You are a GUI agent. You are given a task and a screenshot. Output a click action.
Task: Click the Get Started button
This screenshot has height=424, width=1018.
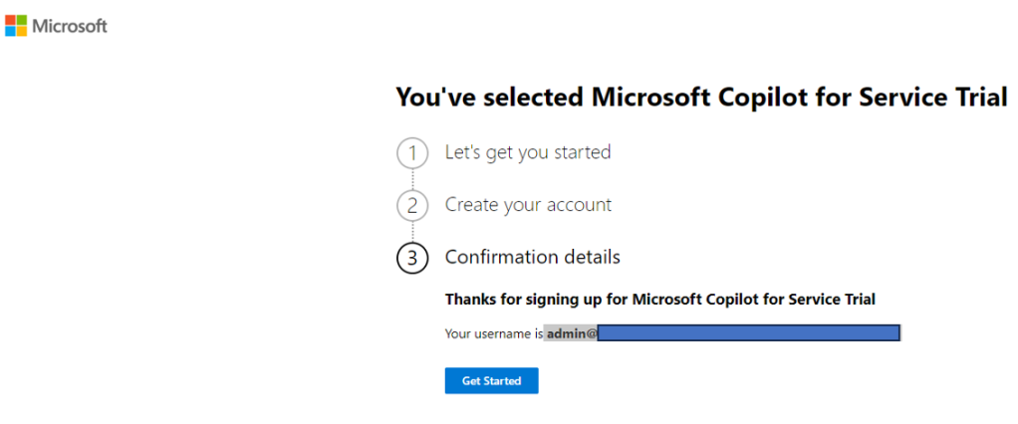click(491, 380)
